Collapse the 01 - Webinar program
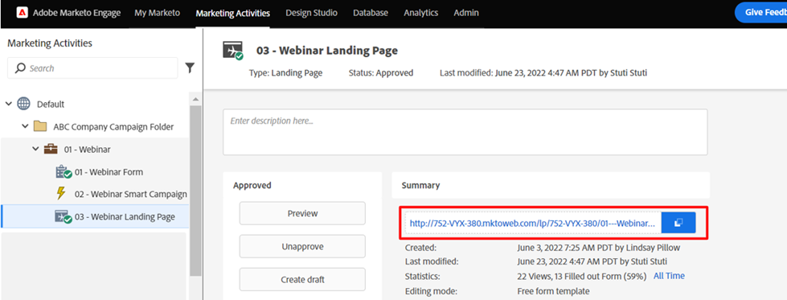 click(35, 150)
